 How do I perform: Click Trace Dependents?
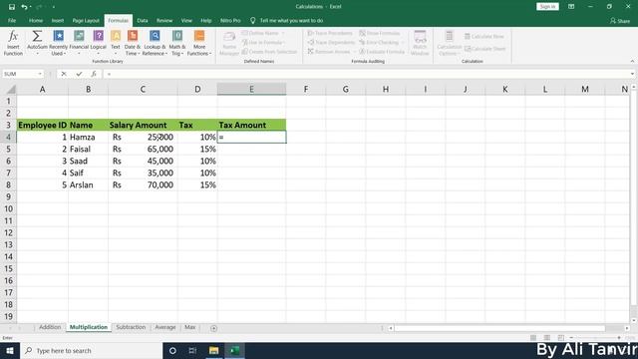pyautogui.click(x=331, y=42)
